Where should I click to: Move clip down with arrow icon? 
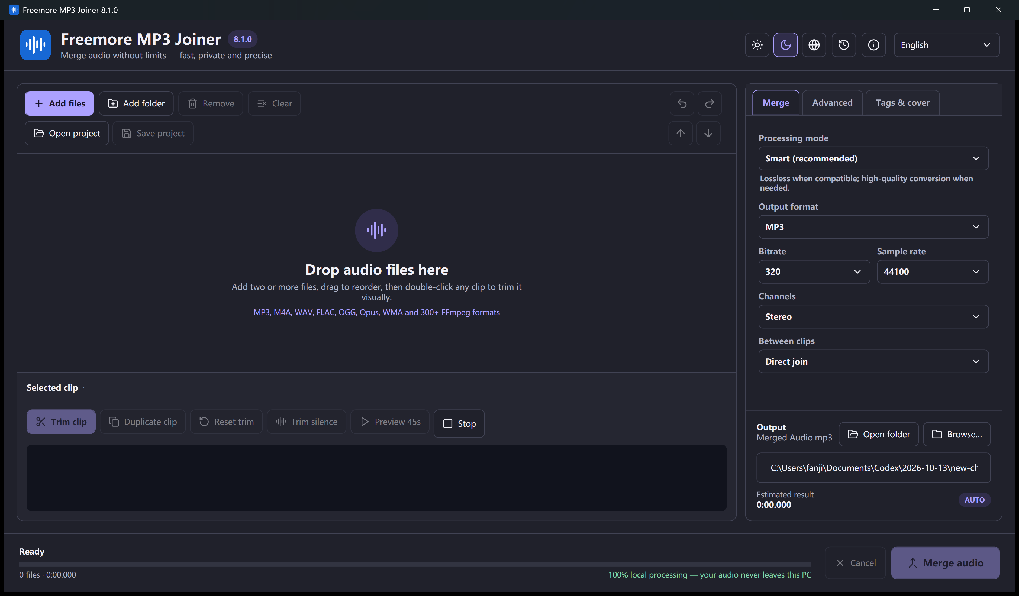[x=708, y=134]
